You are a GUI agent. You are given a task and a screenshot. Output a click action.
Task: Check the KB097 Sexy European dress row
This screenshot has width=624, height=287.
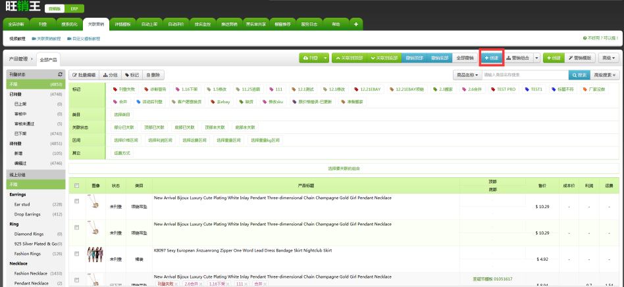pyautogui.click(x=77, y=254)
